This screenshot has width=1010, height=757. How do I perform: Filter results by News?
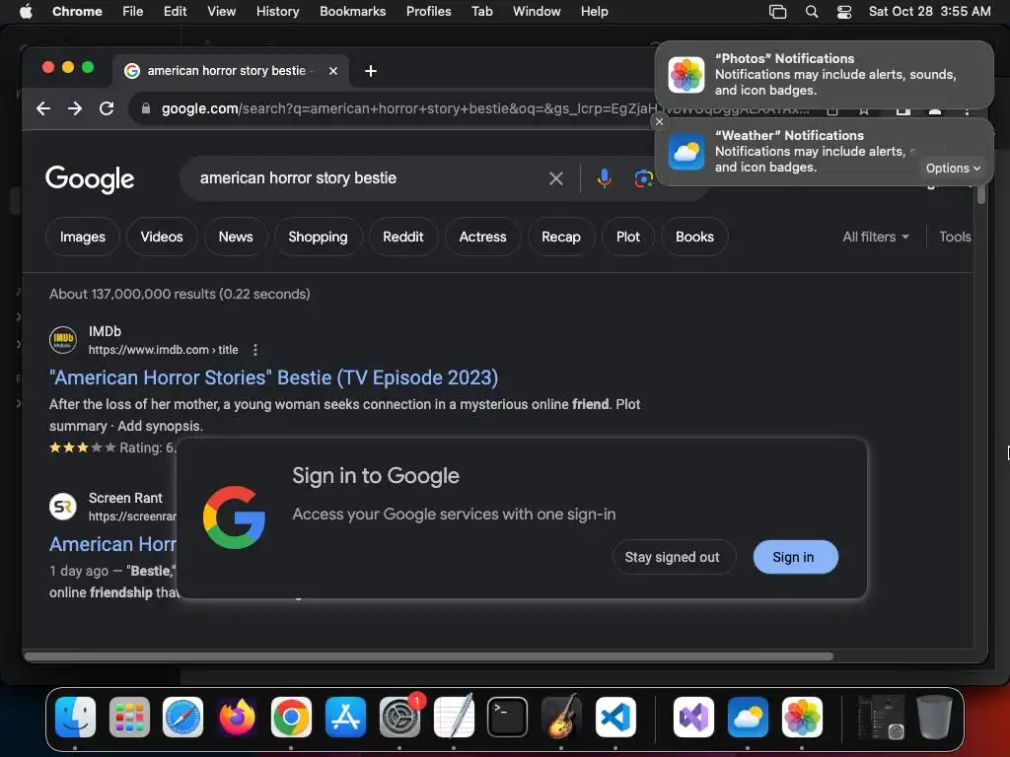click(236, 237)
